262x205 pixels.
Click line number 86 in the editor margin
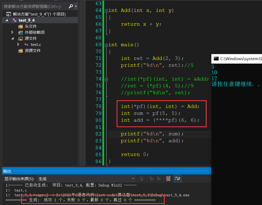98,161
